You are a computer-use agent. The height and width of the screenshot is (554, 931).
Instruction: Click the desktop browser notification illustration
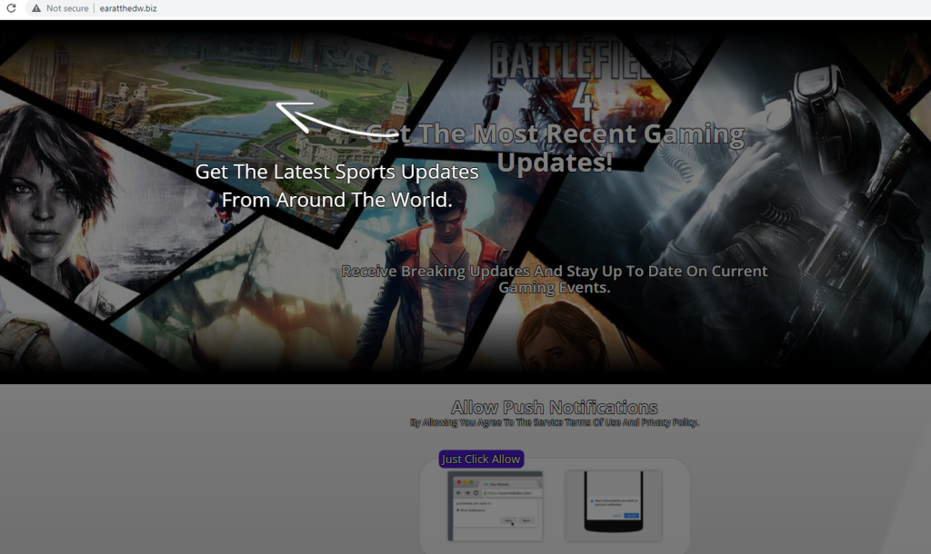click(x=495, y=505)
